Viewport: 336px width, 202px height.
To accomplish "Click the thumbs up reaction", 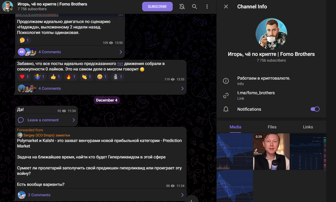I will pos(55,77).
